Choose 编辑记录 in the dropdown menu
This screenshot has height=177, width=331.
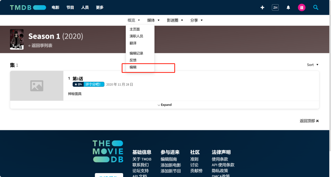(x=136, y=53)
